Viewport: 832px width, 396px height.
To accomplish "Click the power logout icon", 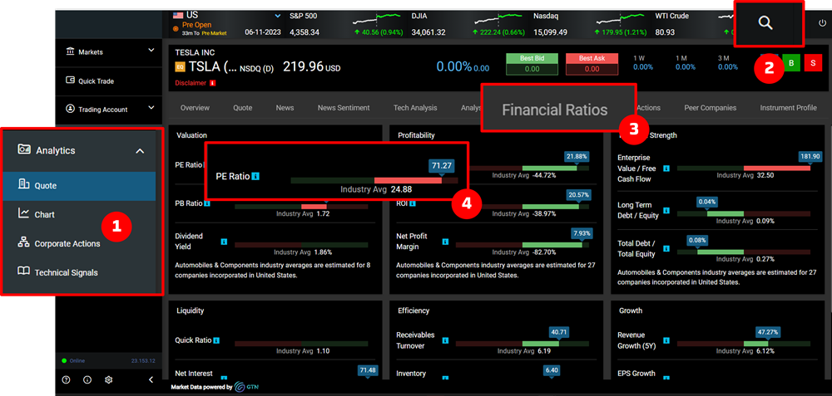I will 823,22.
